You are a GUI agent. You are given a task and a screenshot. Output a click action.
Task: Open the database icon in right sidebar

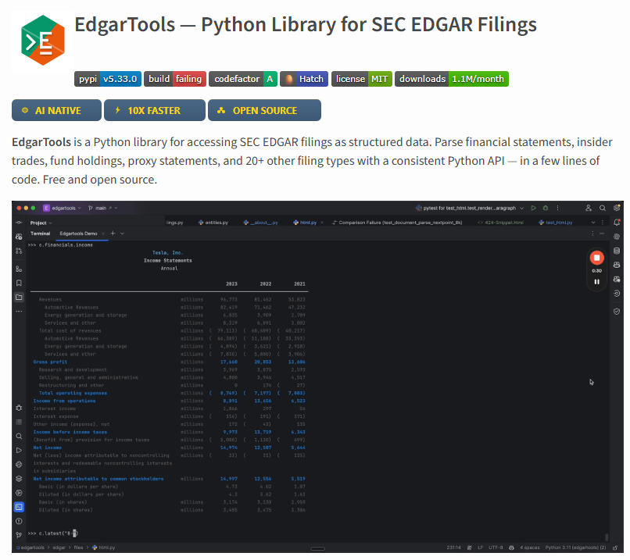click(617, 251)
